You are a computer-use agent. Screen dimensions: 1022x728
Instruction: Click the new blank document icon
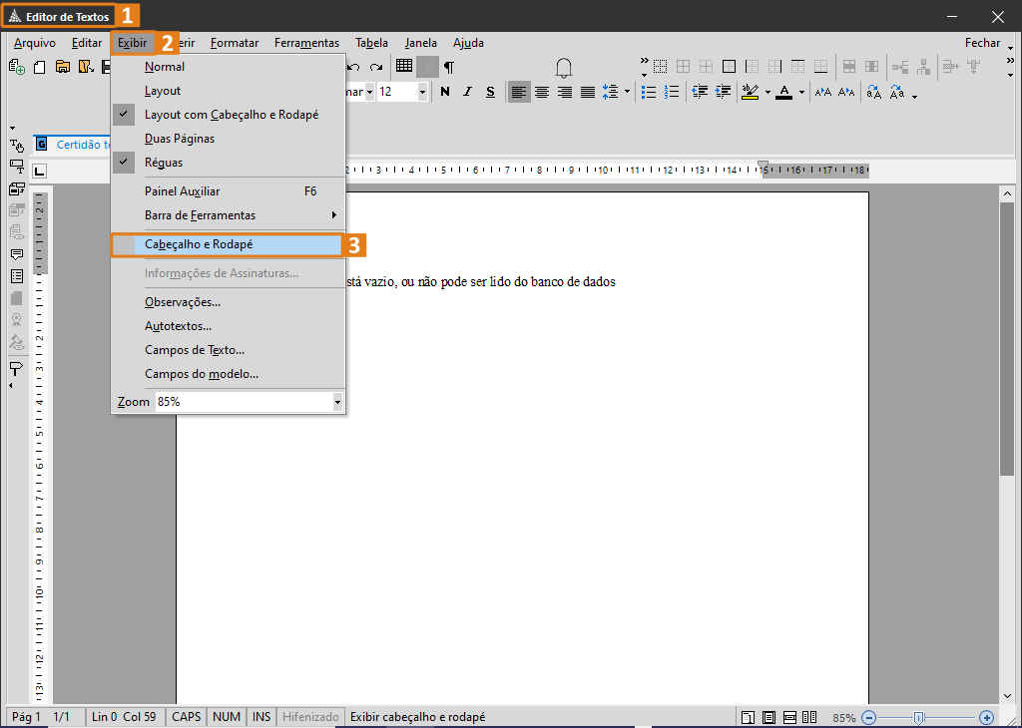[40, 67]
